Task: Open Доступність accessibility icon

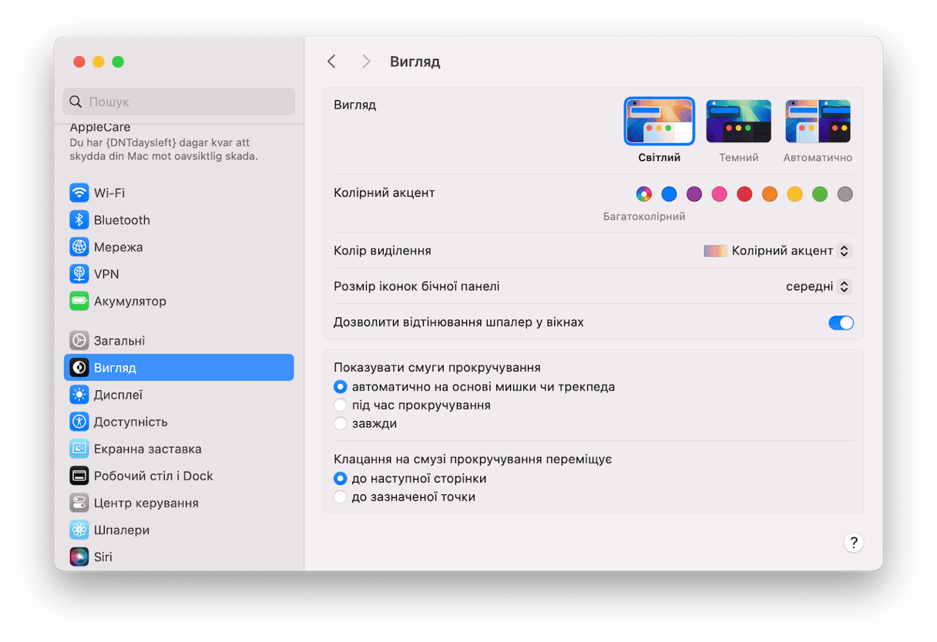Action: click(x=79, y=422)
